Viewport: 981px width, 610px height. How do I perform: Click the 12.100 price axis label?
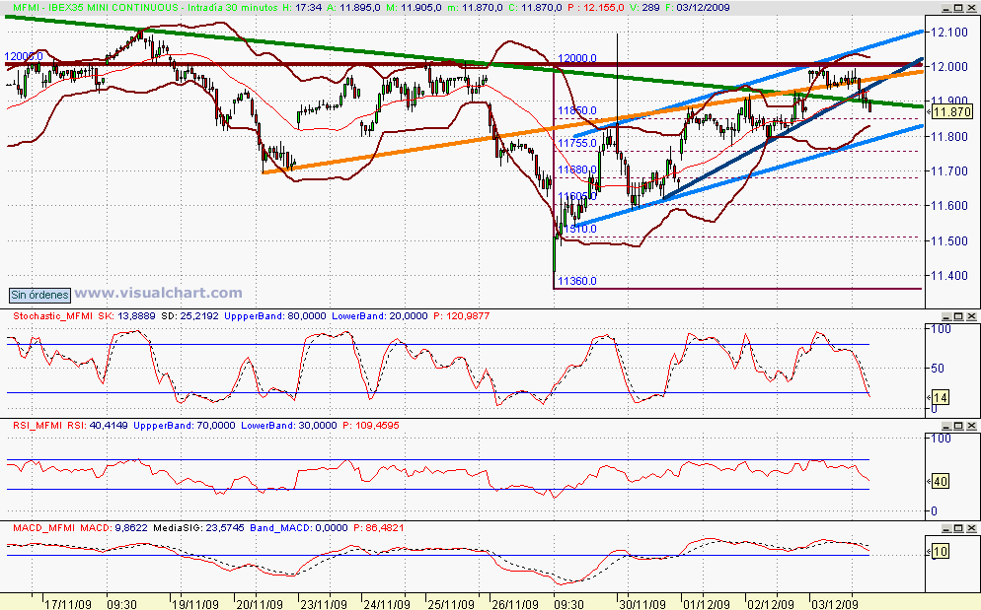[948, 32]
